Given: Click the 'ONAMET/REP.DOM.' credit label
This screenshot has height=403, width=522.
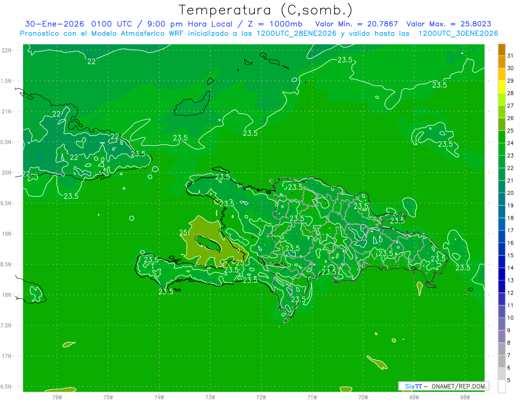Looking at the screenshot, I should pyautogui.click(x=459, y=386).
